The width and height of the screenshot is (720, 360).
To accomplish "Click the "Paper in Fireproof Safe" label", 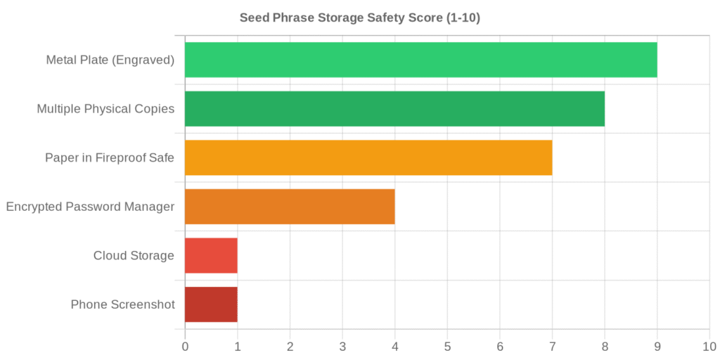I will [x=110, y=157].
